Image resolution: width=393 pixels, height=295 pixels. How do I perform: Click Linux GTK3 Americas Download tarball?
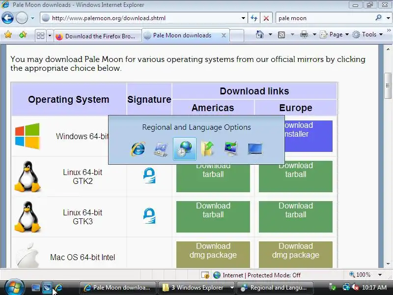(x=213, y=217)
